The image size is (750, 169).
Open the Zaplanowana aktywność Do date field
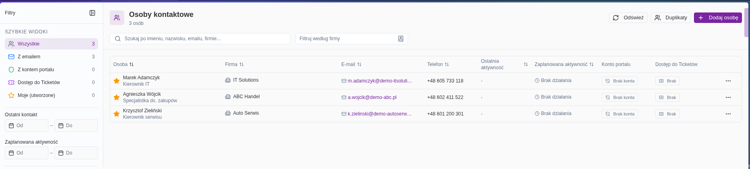pyautogui.click(x=76, y=153)
